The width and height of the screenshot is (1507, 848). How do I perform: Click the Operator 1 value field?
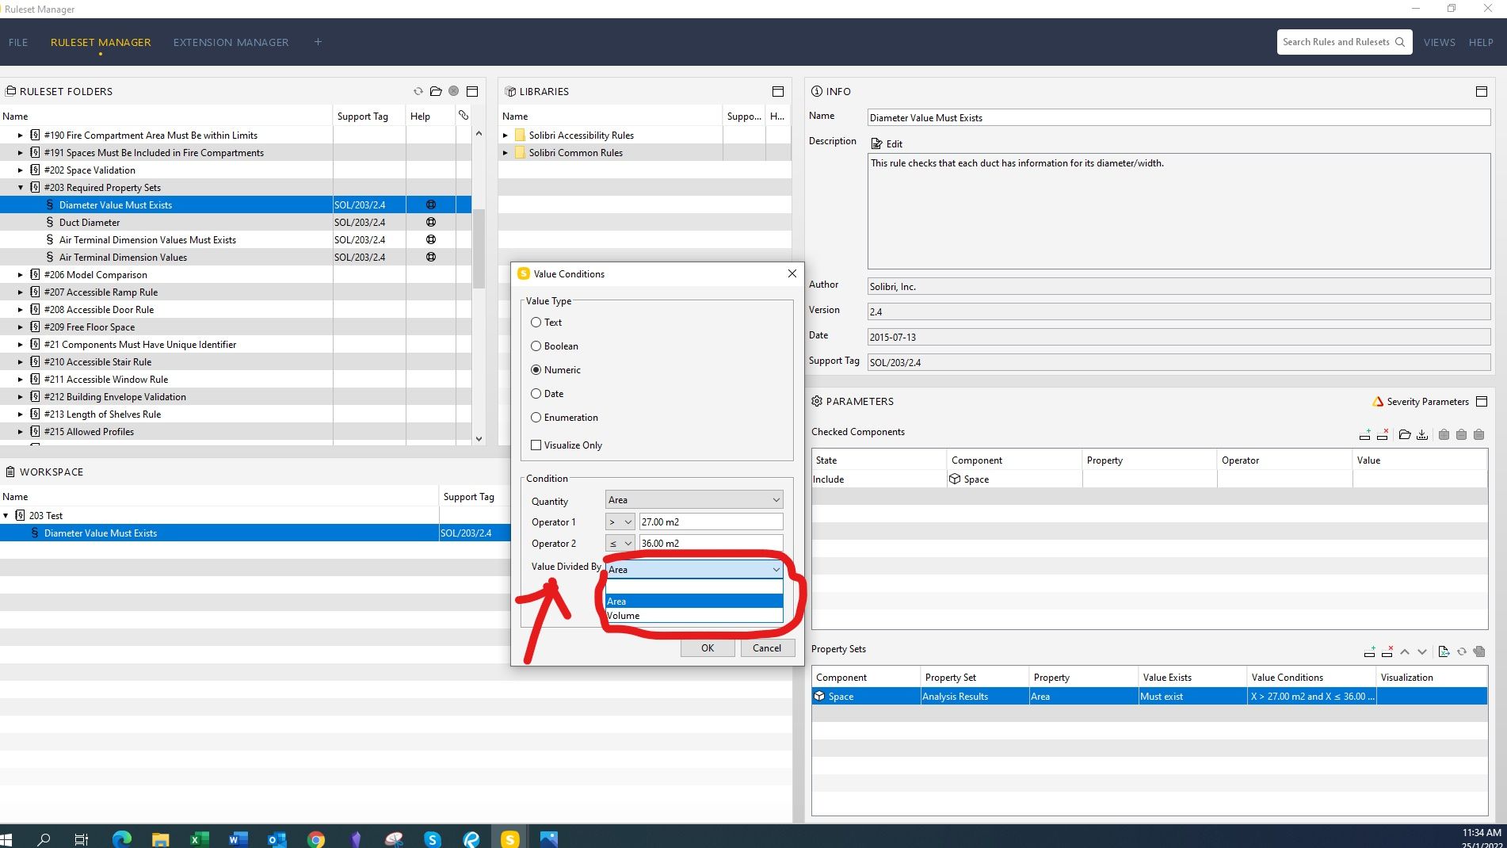coord(711,522)
